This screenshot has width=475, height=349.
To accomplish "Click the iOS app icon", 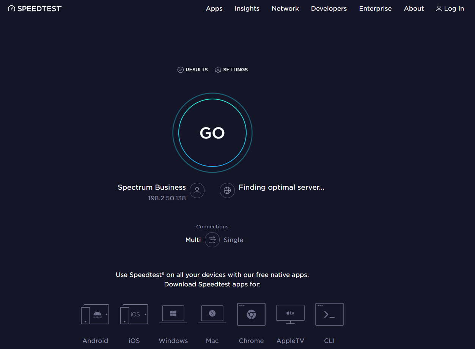I will [134, 314].
